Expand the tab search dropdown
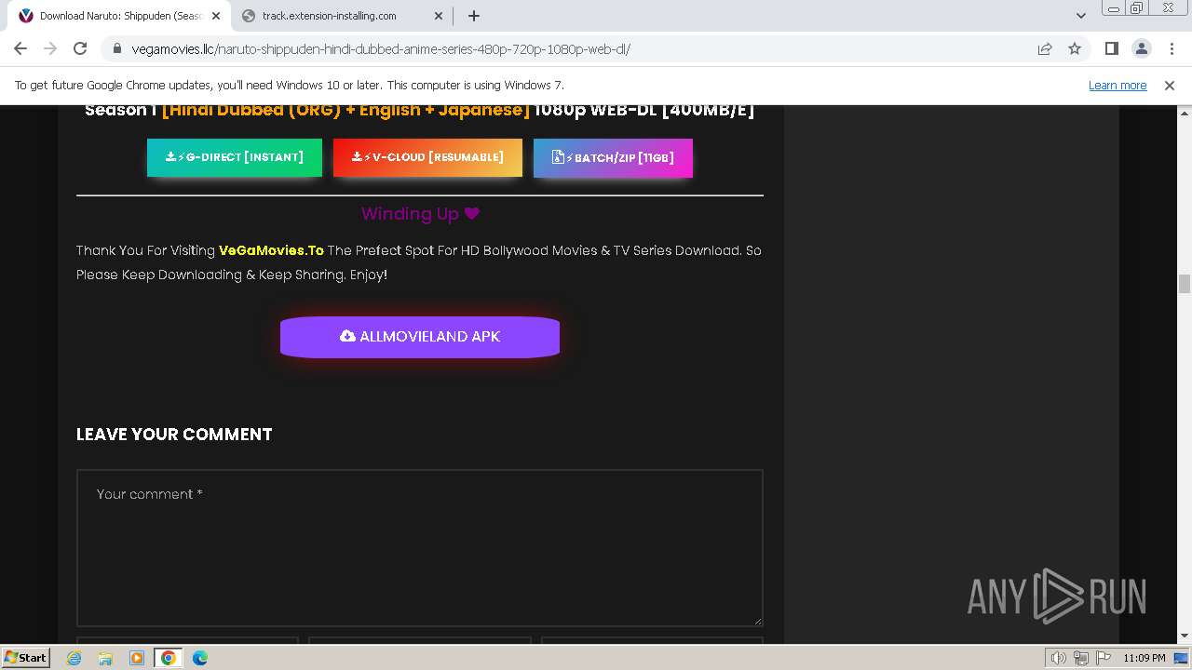The width and height of the screenshot is (1192, 670). 1081,16
